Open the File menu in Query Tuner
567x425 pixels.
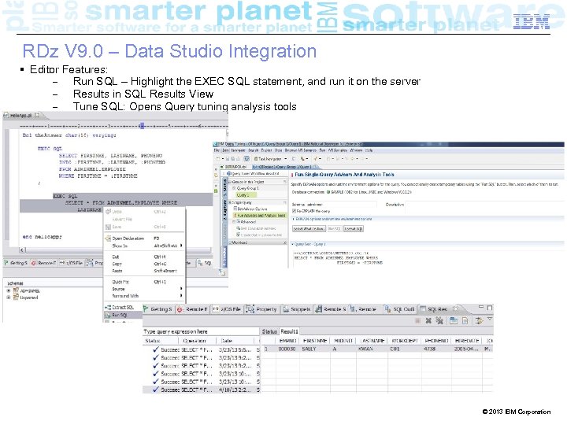(217, 150)
